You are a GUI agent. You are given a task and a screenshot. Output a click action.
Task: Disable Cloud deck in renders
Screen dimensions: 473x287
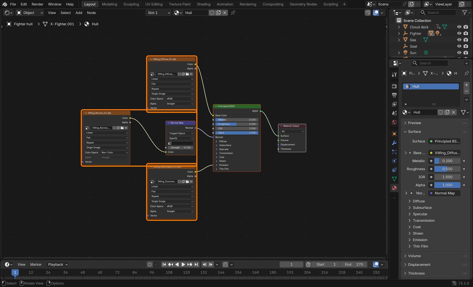(466, 27)
